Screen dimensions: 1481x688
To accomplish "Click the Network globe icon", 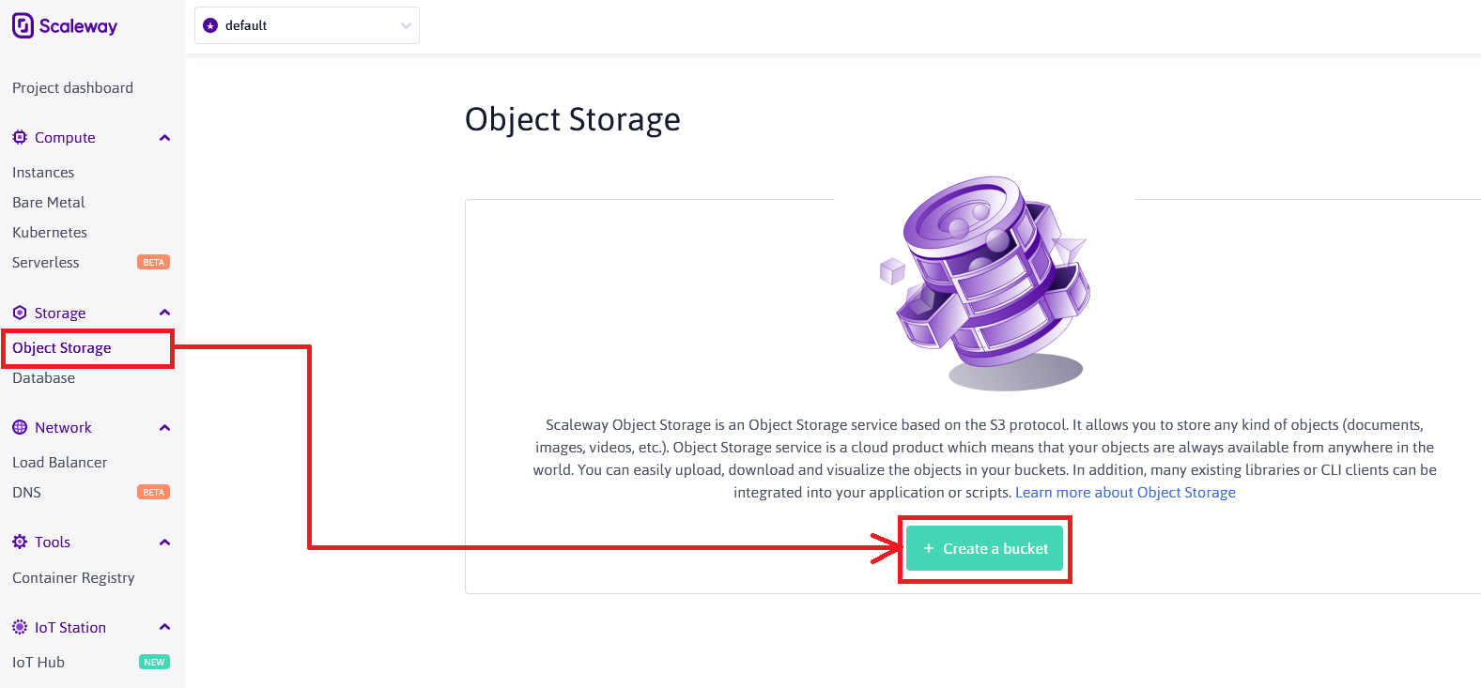I will (20, 427).
